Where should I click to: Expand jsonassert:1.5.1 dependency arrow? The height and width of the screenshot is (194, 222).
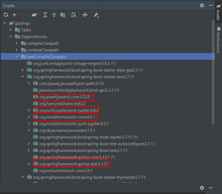(x=29, y=130)
